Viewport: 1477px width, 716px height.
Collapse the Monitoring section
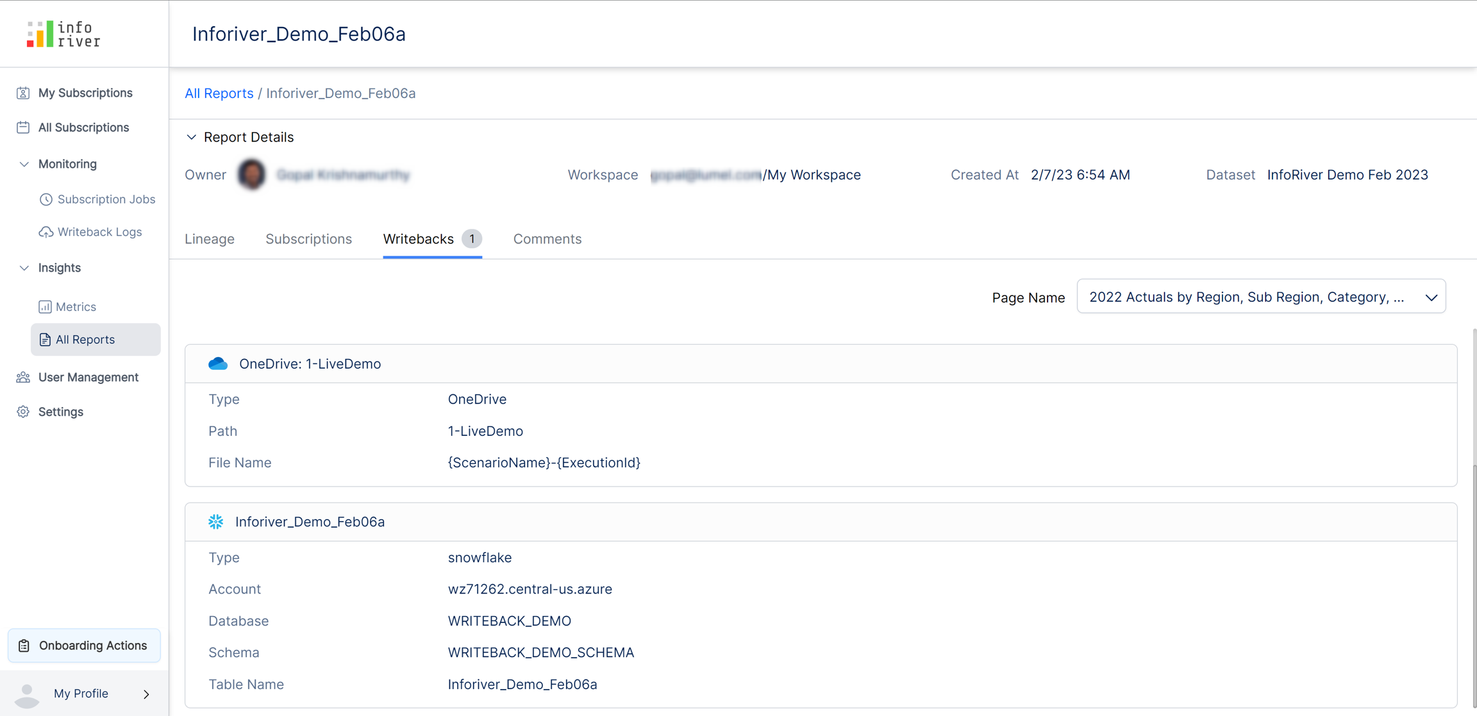tap(24, 164)
